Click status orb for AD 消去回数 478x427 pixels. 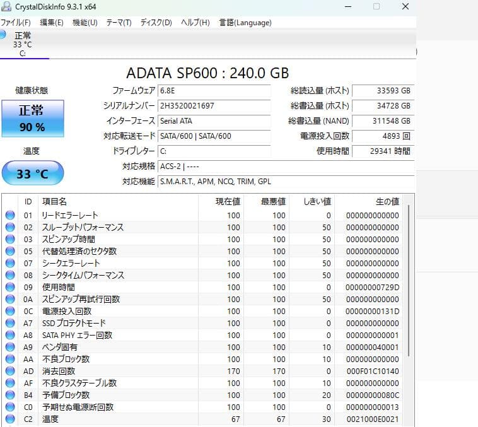[x=10, y=371]
